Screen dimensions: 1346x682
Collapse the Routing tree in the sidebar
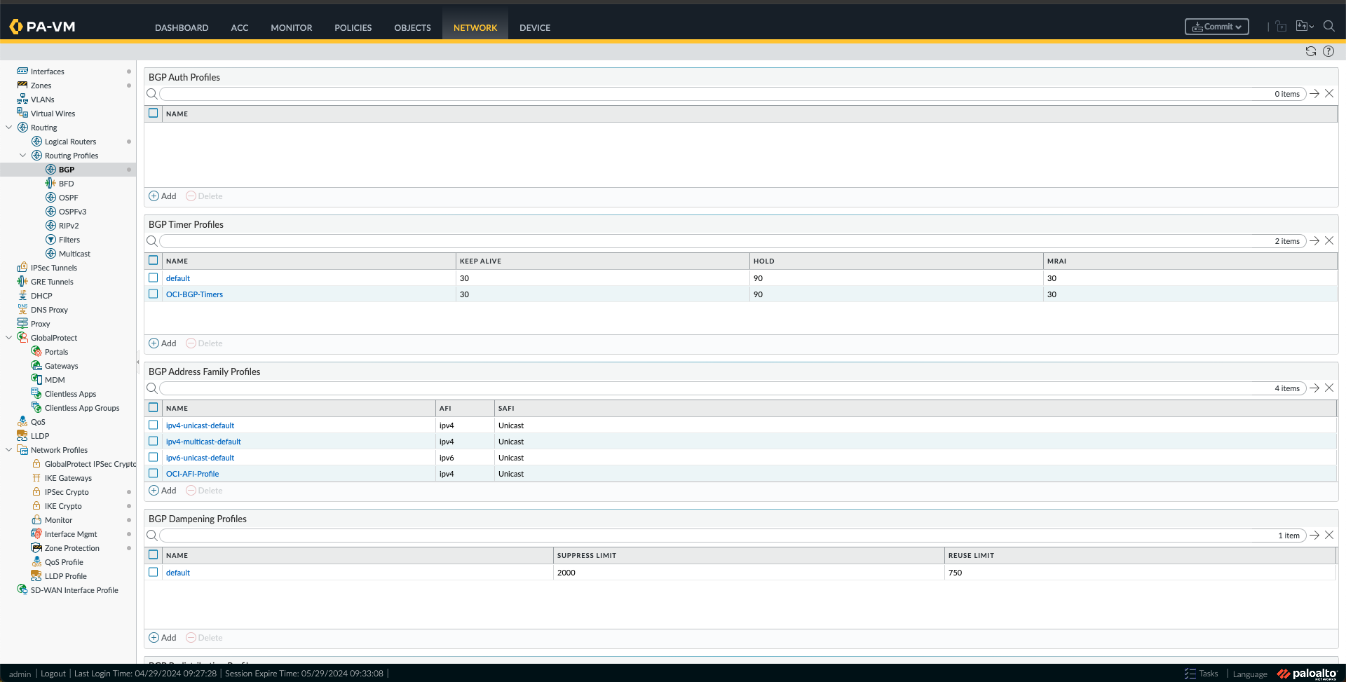pos(9,127)
